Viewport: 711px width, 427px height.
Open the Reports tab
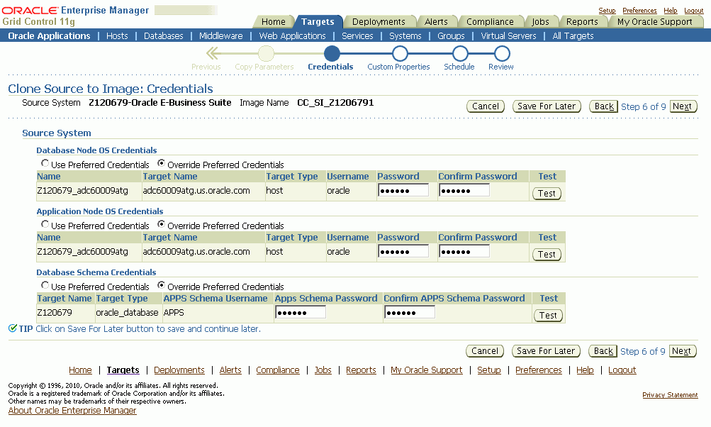click(x=582, y=22)
